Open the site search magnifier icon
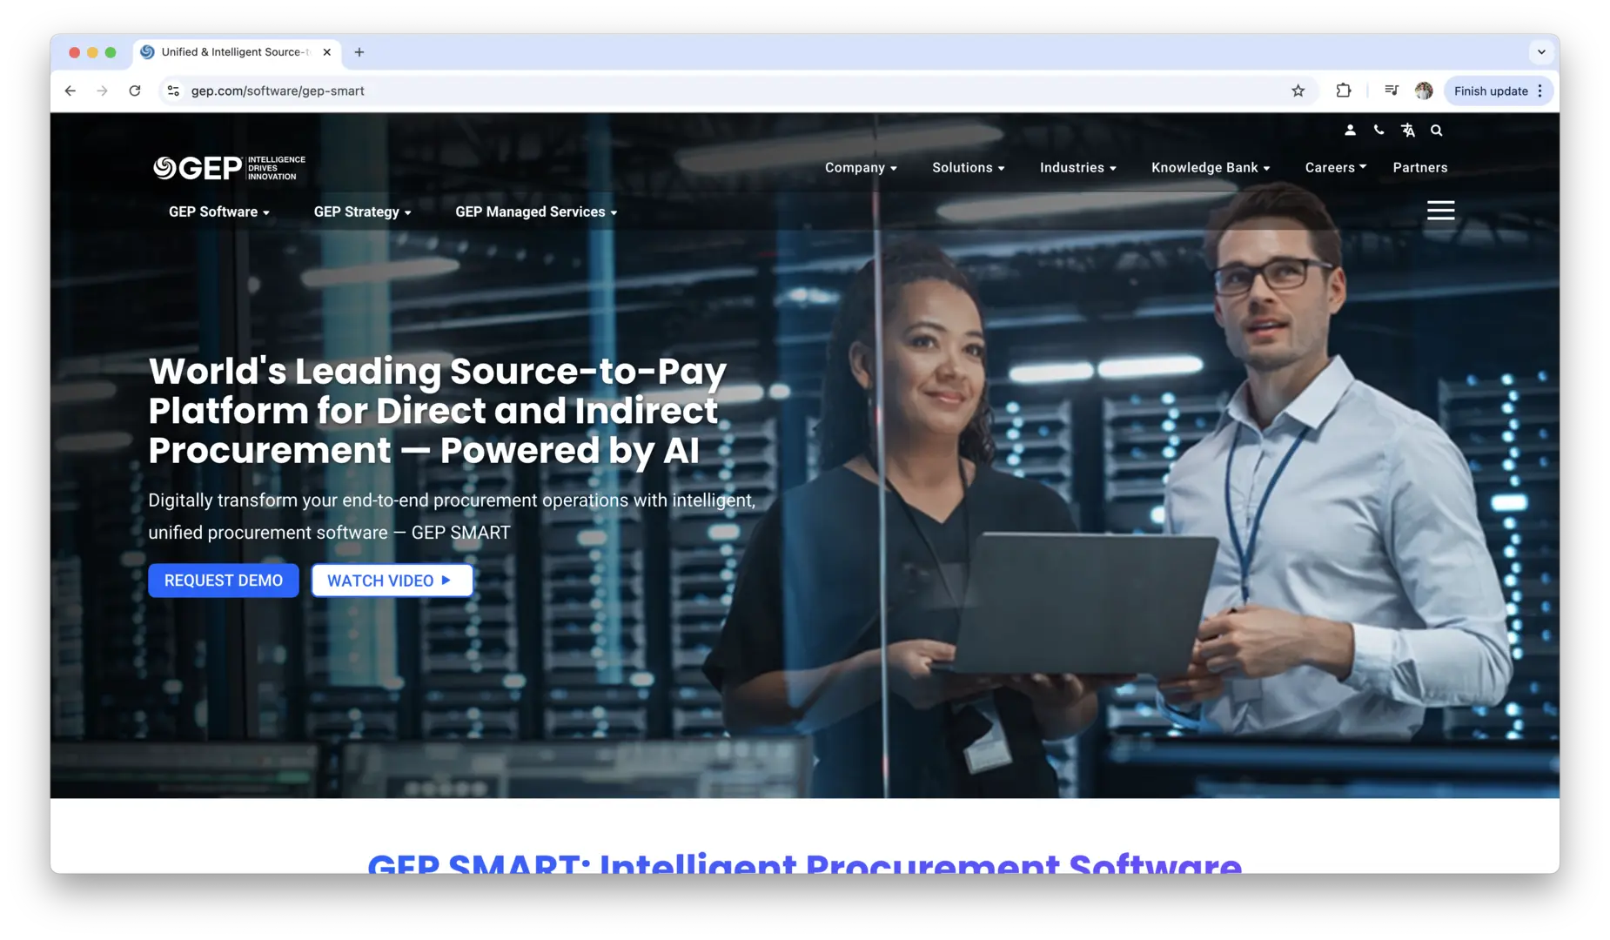This screenshot has width=1610, height=940. coord(1436,130)
